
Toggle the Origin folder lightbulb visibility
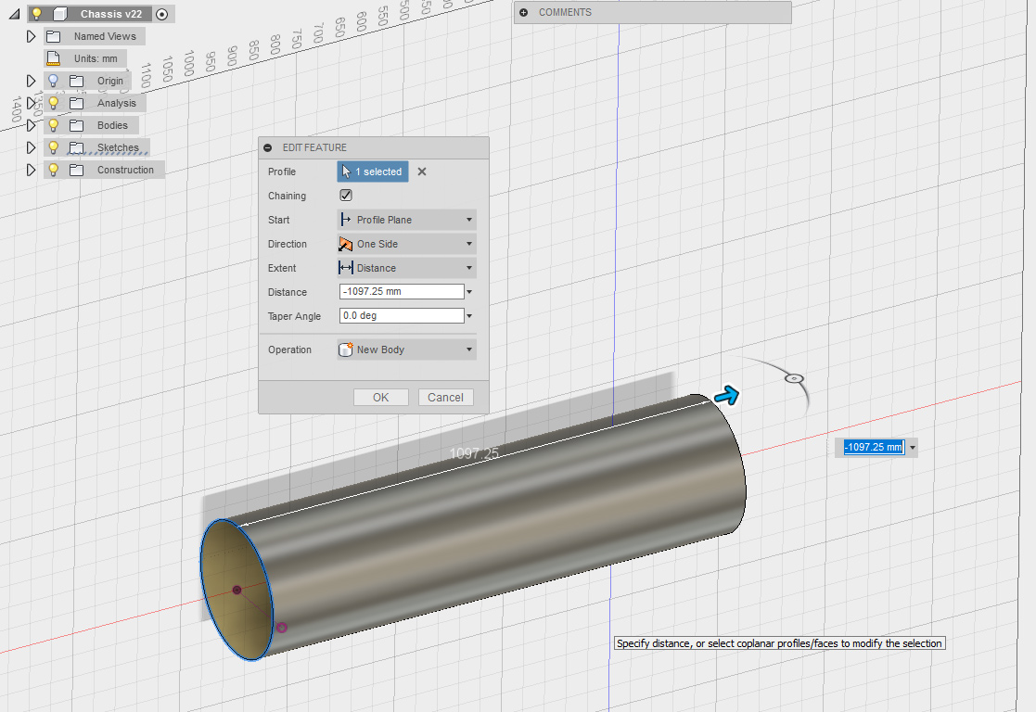coord(53,81)
